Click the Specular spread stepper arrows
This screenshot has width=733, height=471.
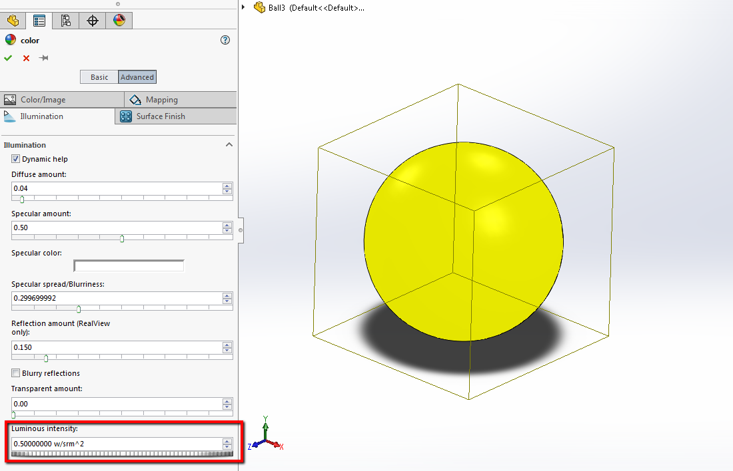click(227, 298)
